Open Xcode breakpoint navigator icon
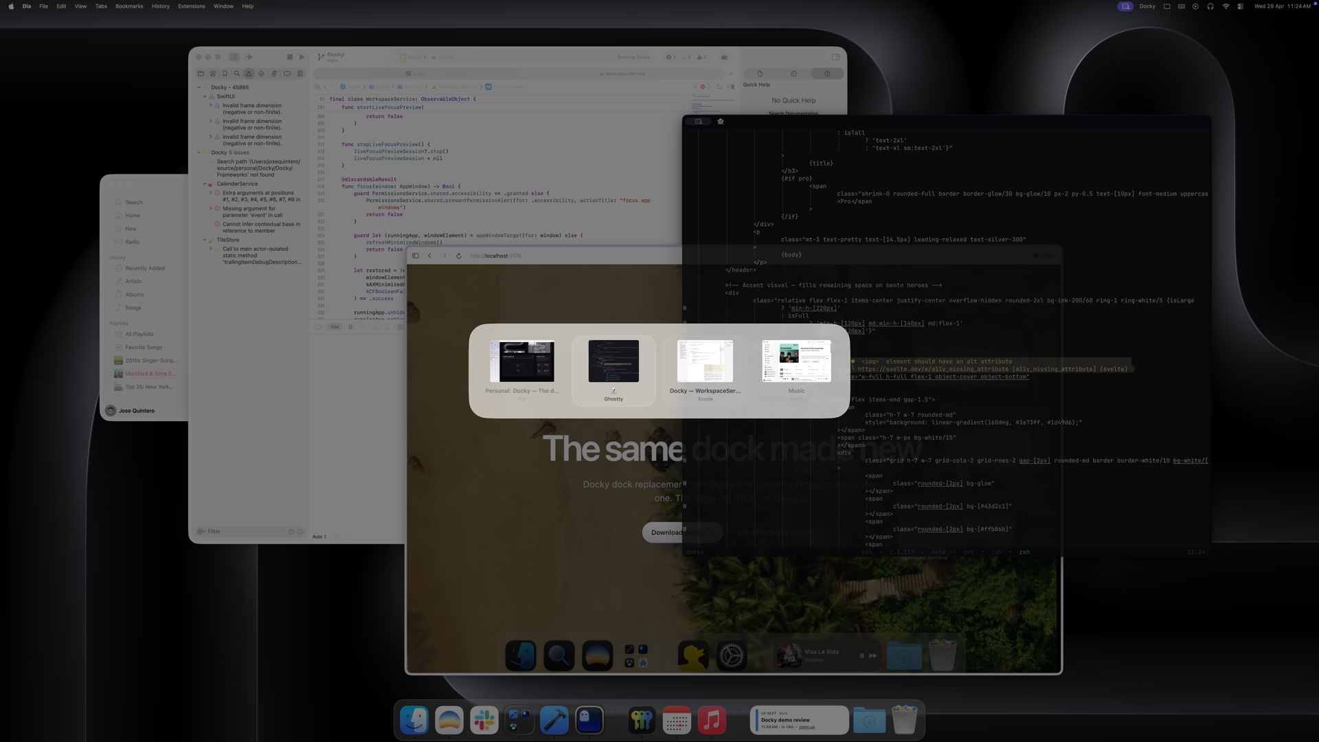The image size is (1319, 742). (287, 74)
